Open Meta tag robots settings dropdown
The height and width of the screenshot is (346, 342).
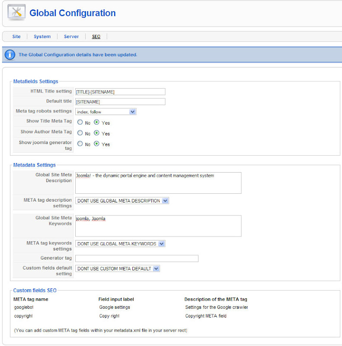point(106,112)
